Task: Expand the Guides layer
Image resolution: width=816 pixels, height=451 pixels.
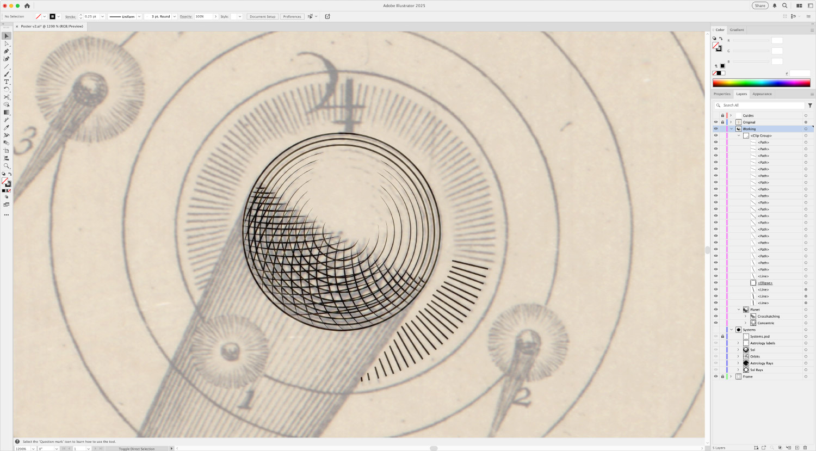Action: click(731, 115)
